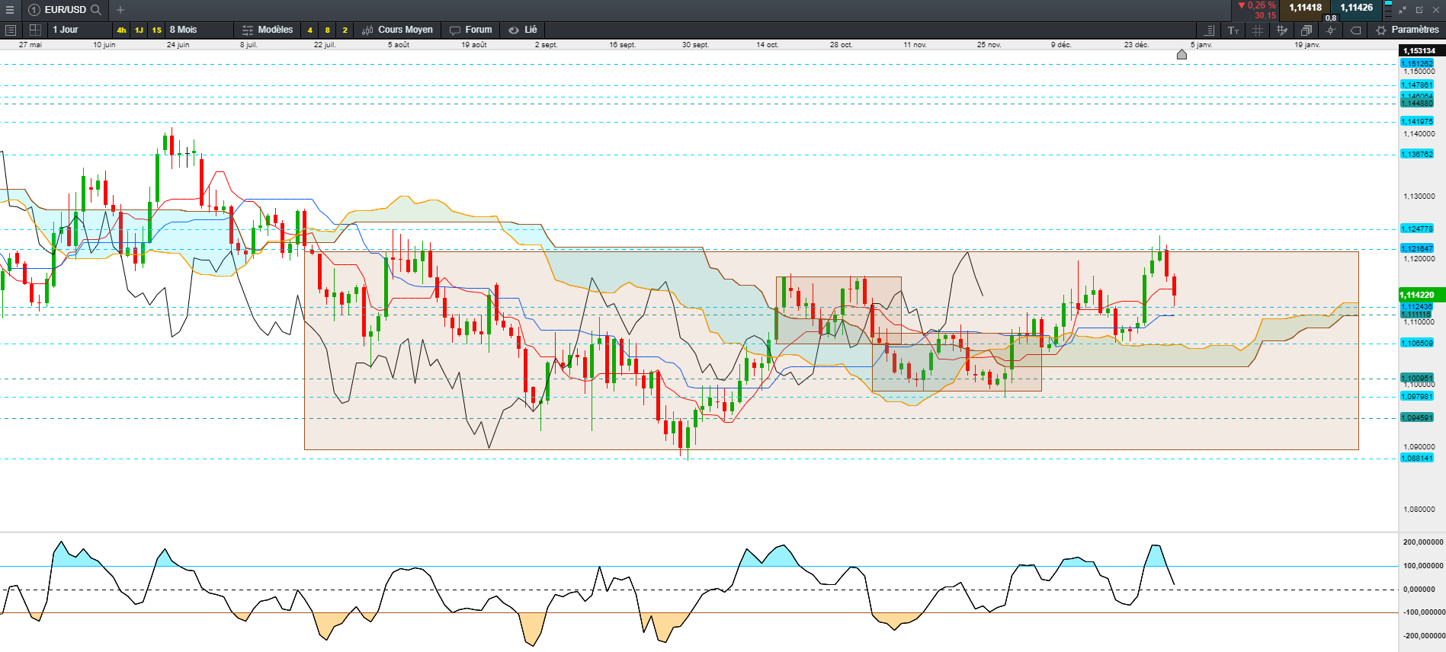Select the candlestick cursor tool

tap(1331, 30)
